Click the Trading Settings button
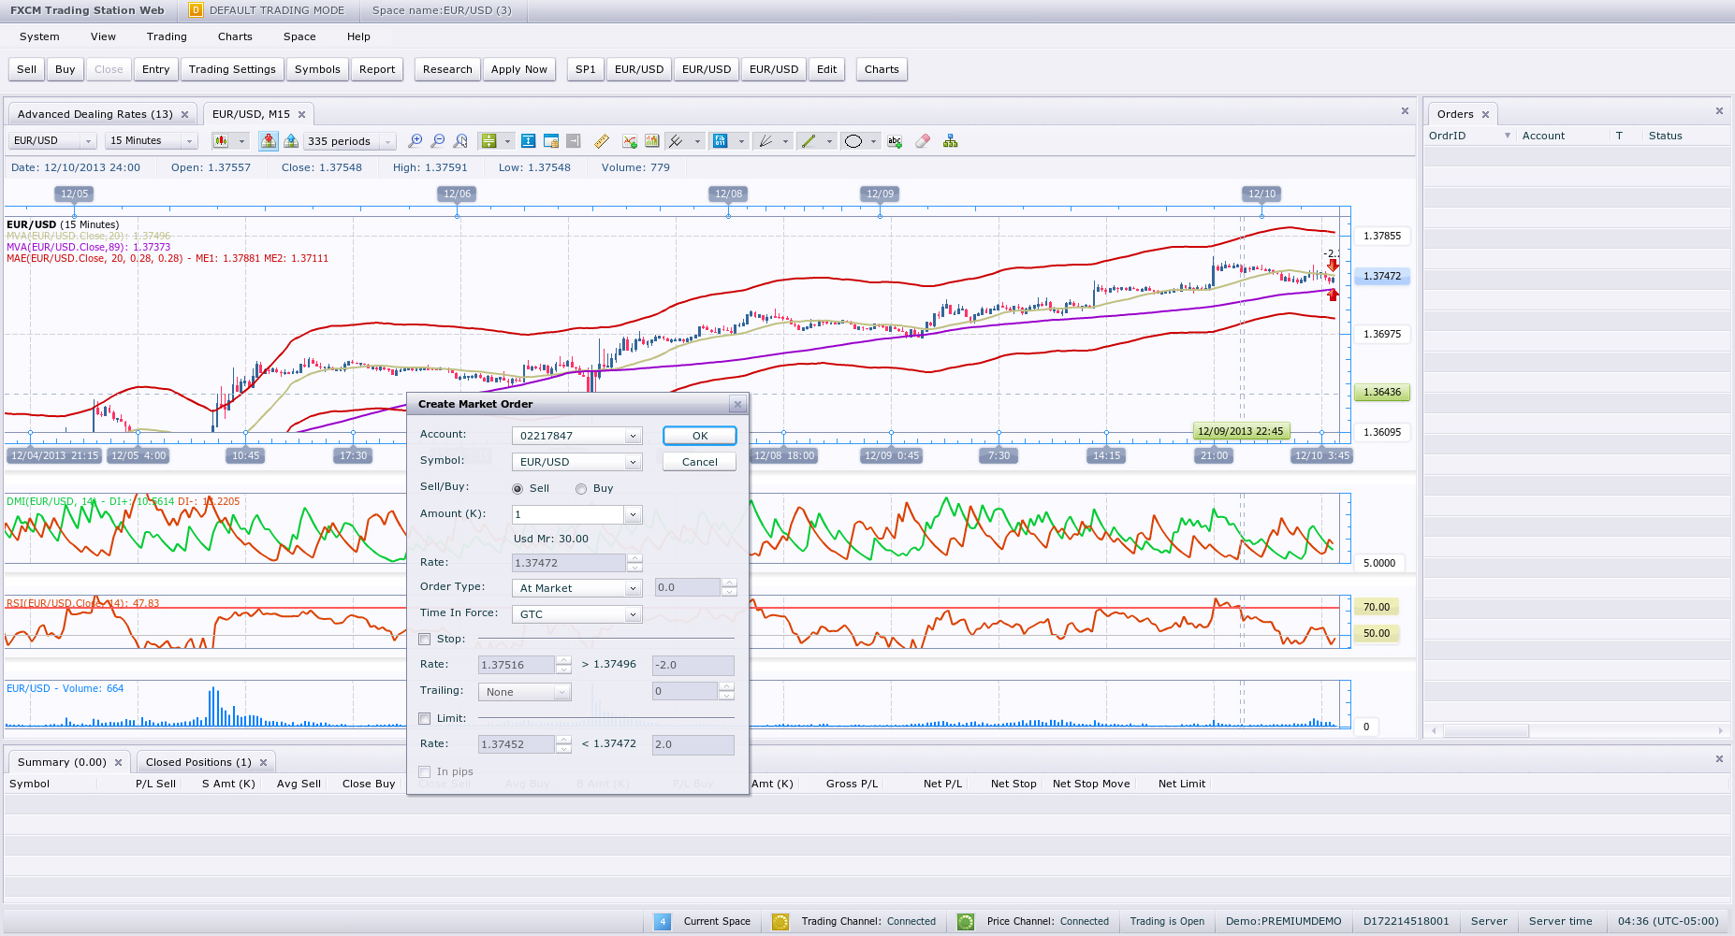 point(232,69)
